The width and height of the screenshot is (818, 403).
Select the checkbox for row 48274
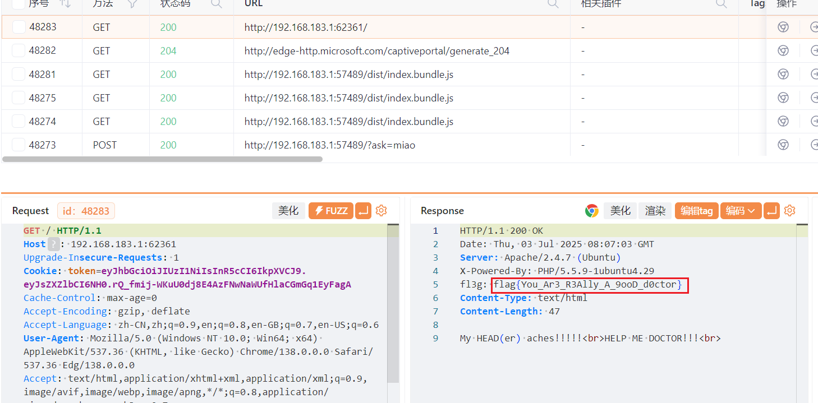[19, 121]
